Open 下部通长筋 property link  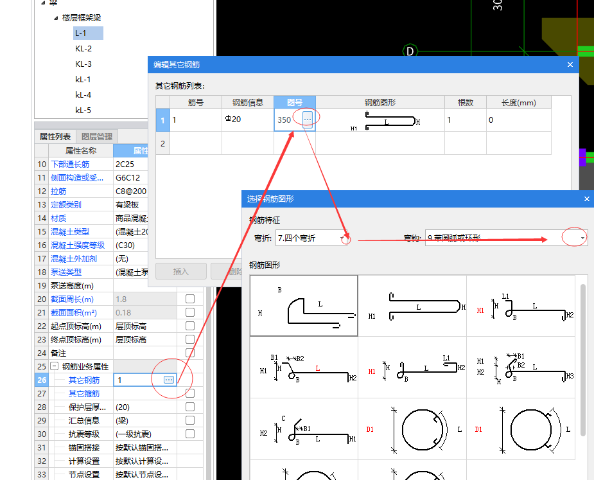(x=70, y=164)
